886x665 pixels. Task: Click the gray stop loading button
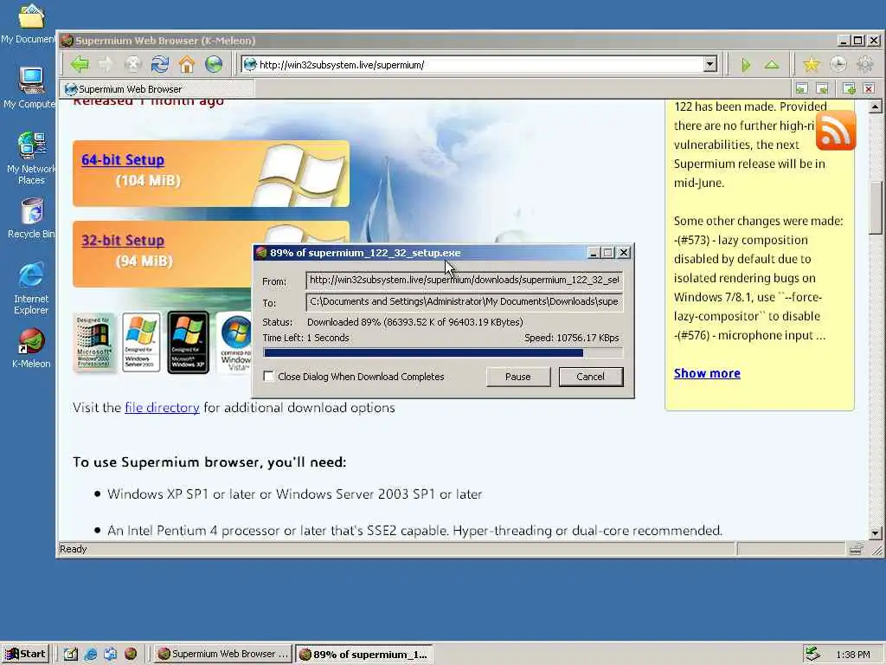132,64
